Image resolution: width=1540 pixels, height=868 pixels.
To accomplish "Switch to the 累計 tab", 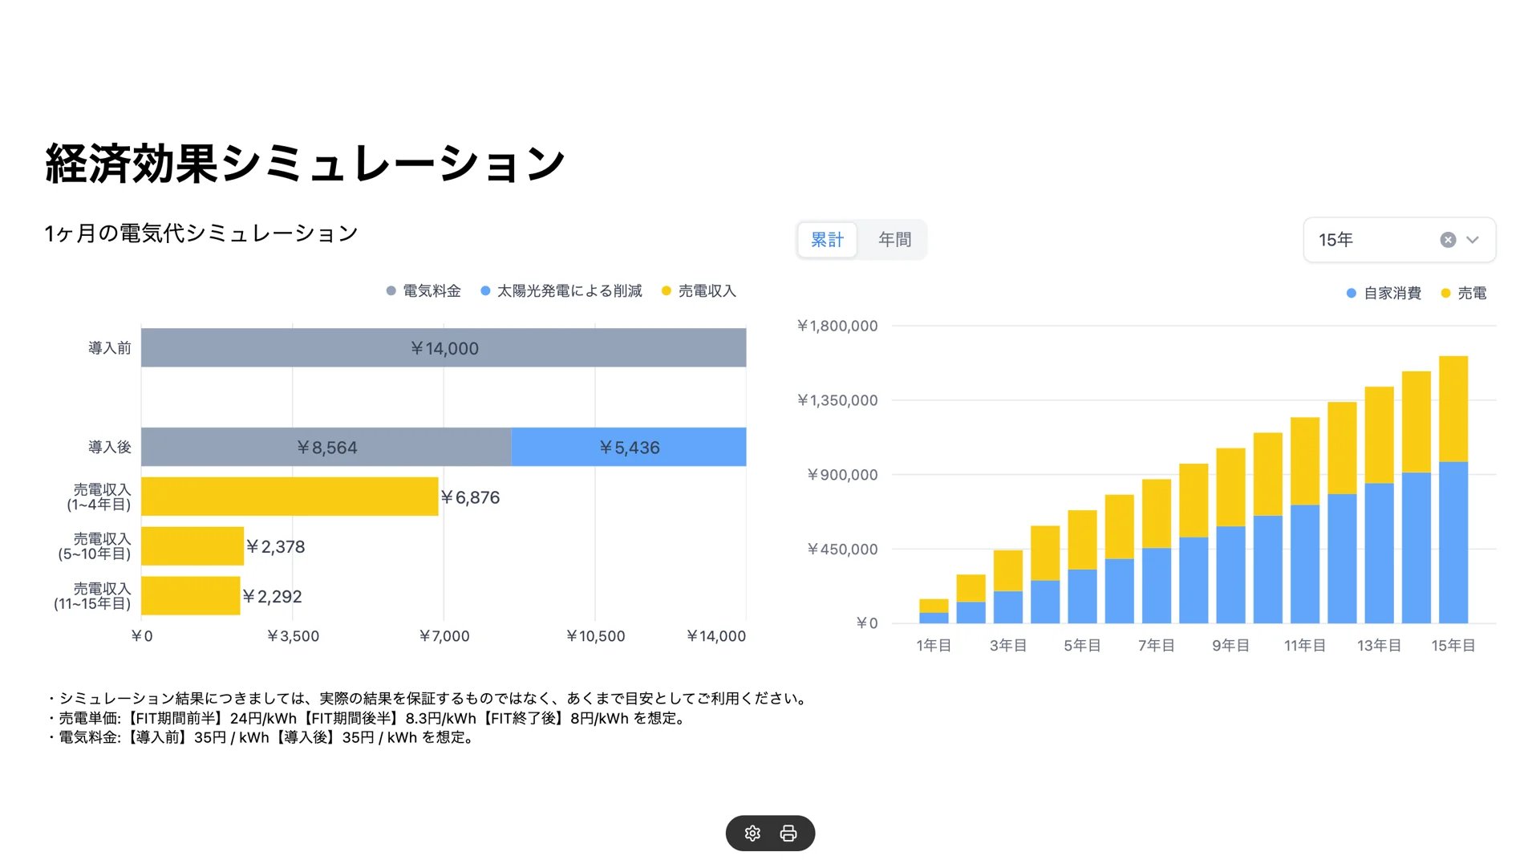I will tap(827, 240).
